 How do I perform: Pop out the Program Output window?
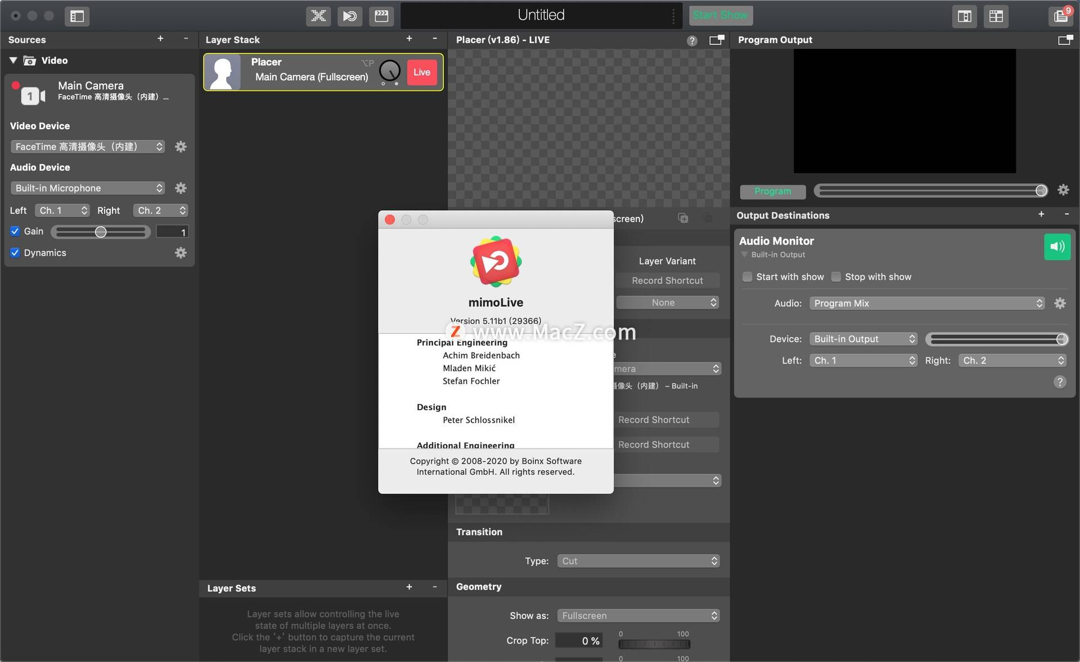(x=1065, y=40)
